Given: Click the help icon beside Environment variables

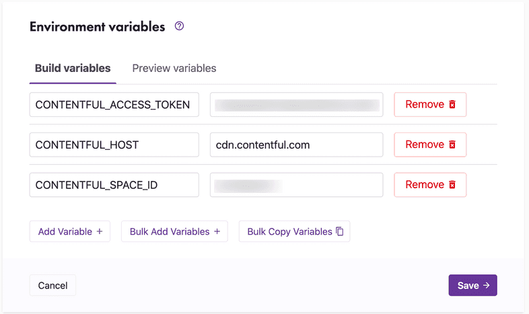Looking at the screenshot, I should pyautogui.click(x=179, y=27).
